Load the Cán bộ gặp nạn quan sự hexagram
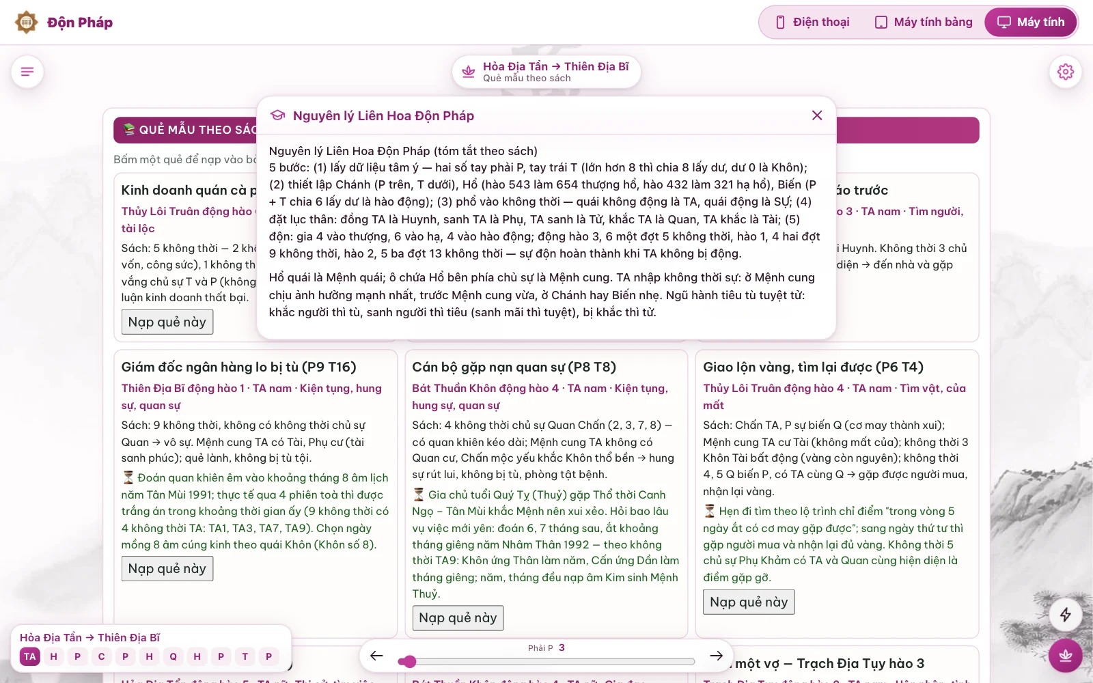 (458, 618)
